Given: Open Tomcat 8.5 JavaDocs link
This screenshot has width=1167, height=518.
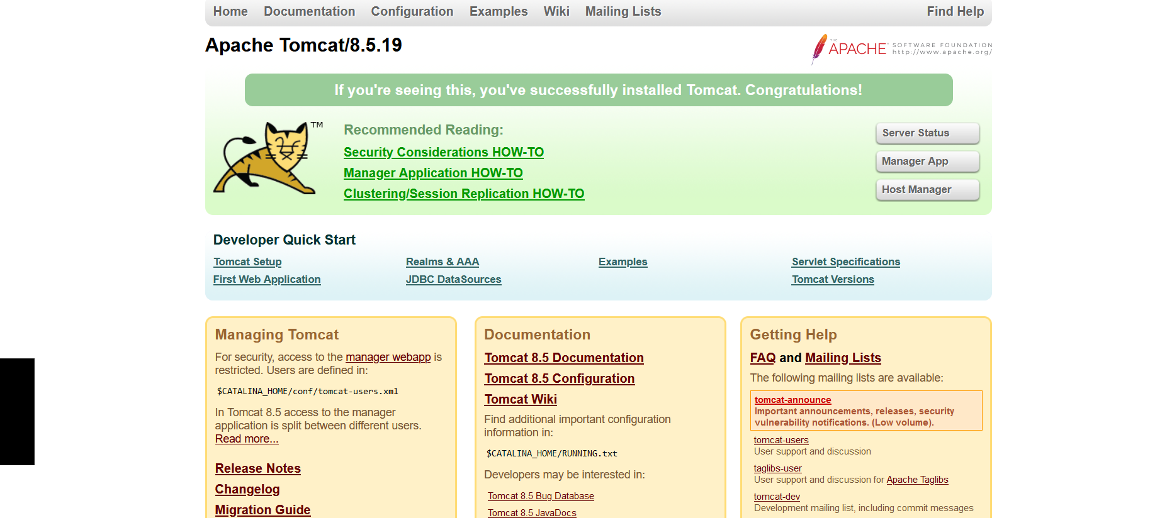Looking at the screenshot, I should click(532, 513).
